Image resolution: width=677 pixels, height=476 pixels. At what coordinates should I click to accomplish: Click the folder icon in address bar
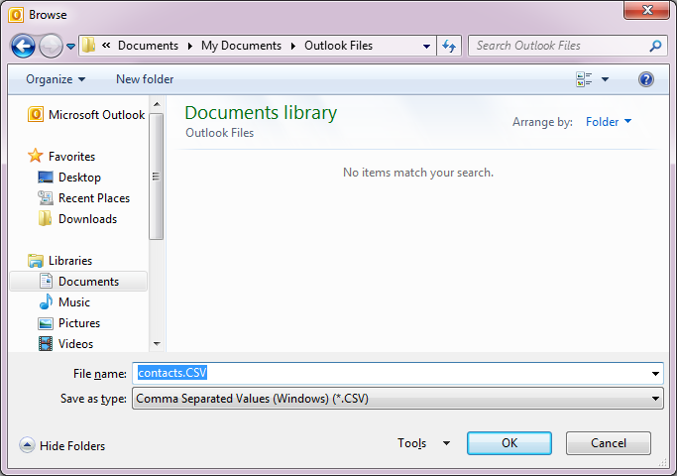[x=89, y=45]
